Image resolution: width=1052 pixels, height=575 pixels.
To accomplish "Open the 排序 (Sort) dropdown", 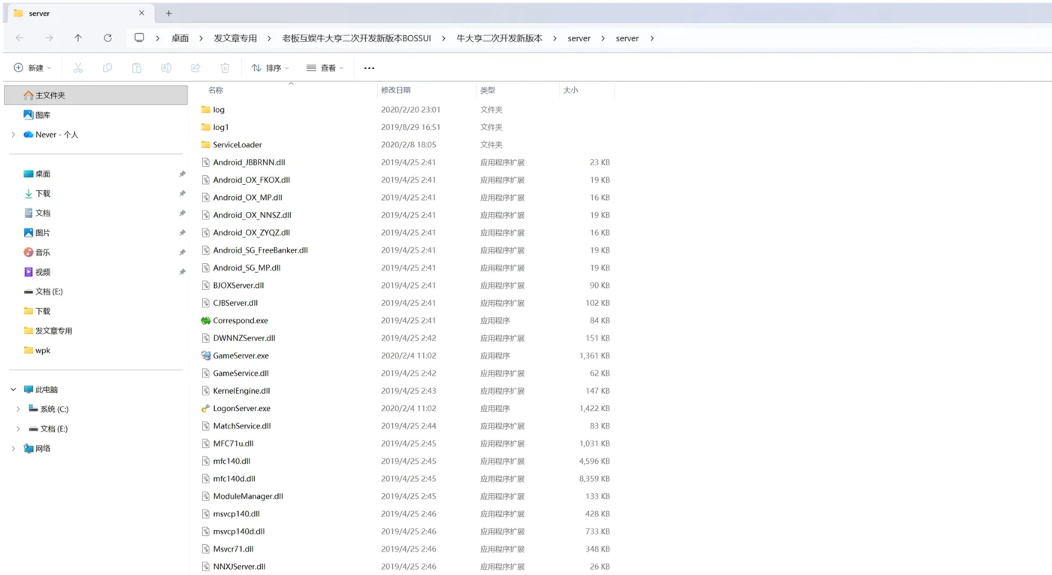I will click(x=270, y=68).
